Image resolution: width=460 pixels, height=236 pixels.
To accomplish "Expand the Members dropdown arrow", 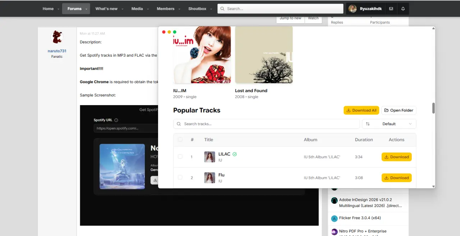I will [x=179, y=9].
